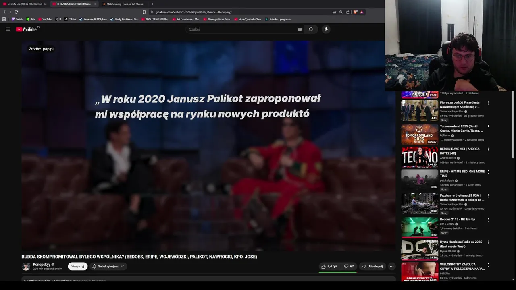
Task: Open options menu for Bedoes 2115 video
Action: coord(488,220)
